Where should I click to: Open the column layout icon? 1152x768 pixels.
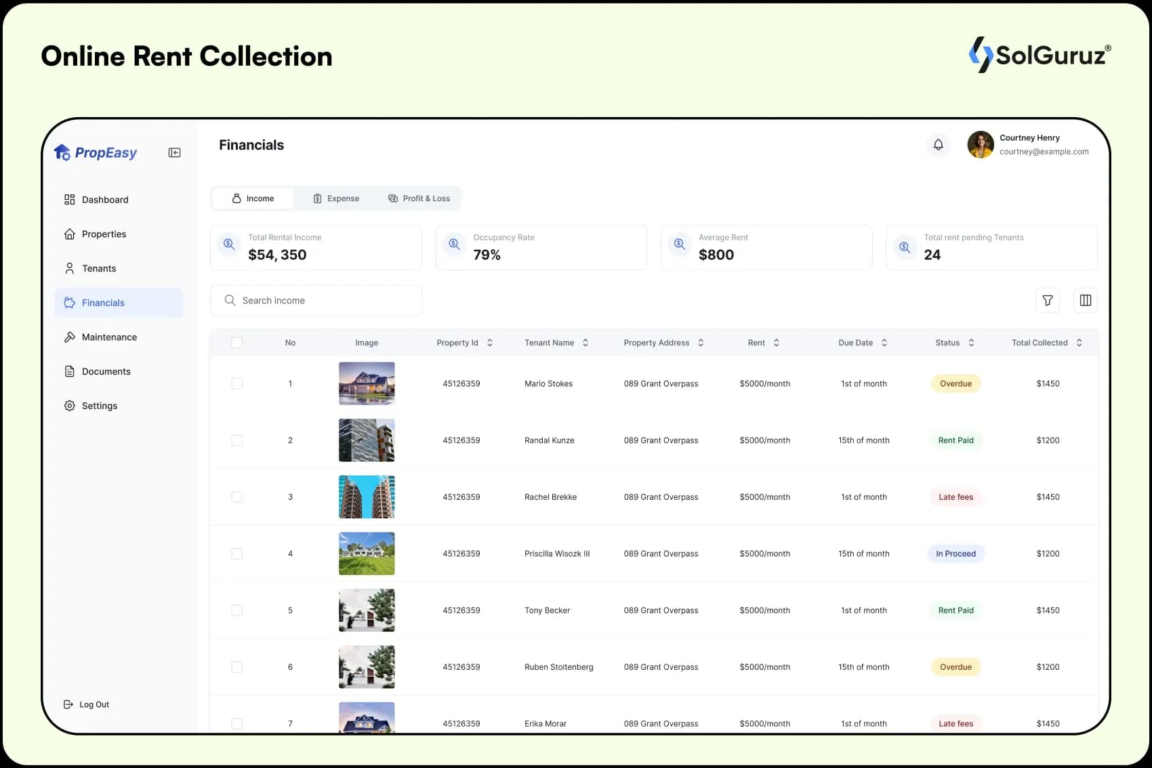[1085, 300]
